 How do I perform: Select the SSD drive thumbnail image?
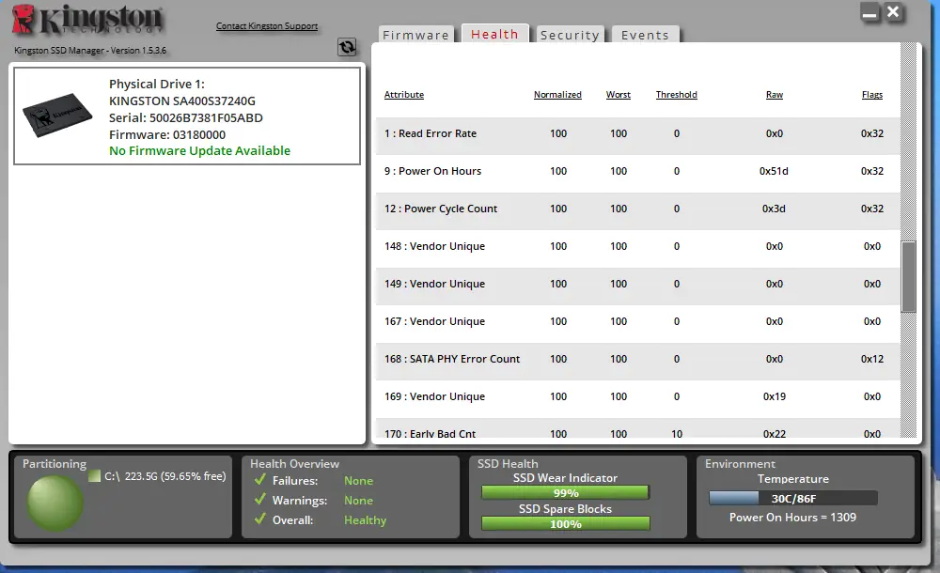click(x=57, y=116)
